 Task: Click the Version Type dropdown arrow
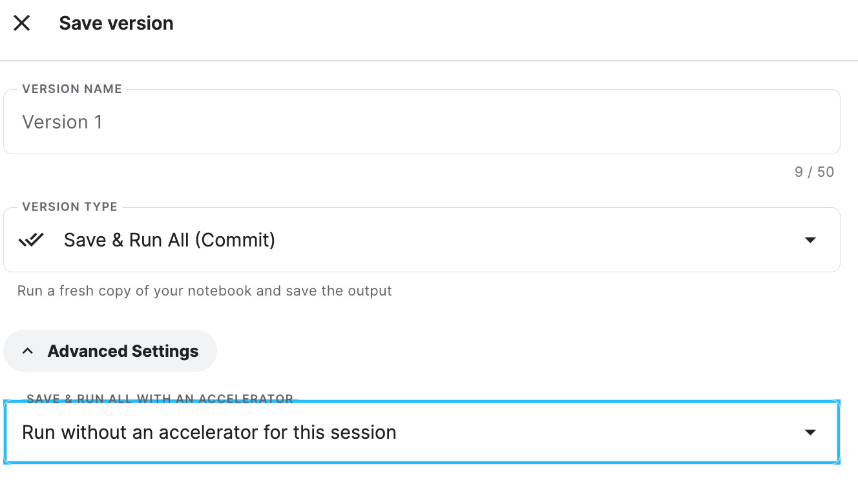pyautogui.click(x=810, y=240)
